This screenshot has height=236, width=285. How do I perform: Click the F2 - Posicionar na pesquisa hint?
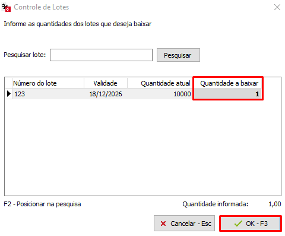42,204
